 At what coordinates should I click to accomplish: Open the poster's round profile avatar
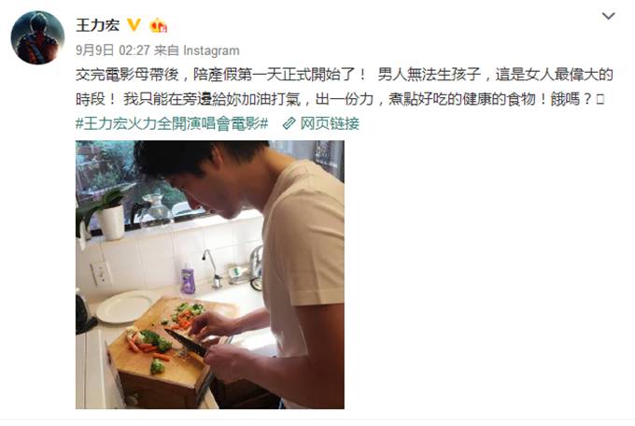(x=37, y=37)
